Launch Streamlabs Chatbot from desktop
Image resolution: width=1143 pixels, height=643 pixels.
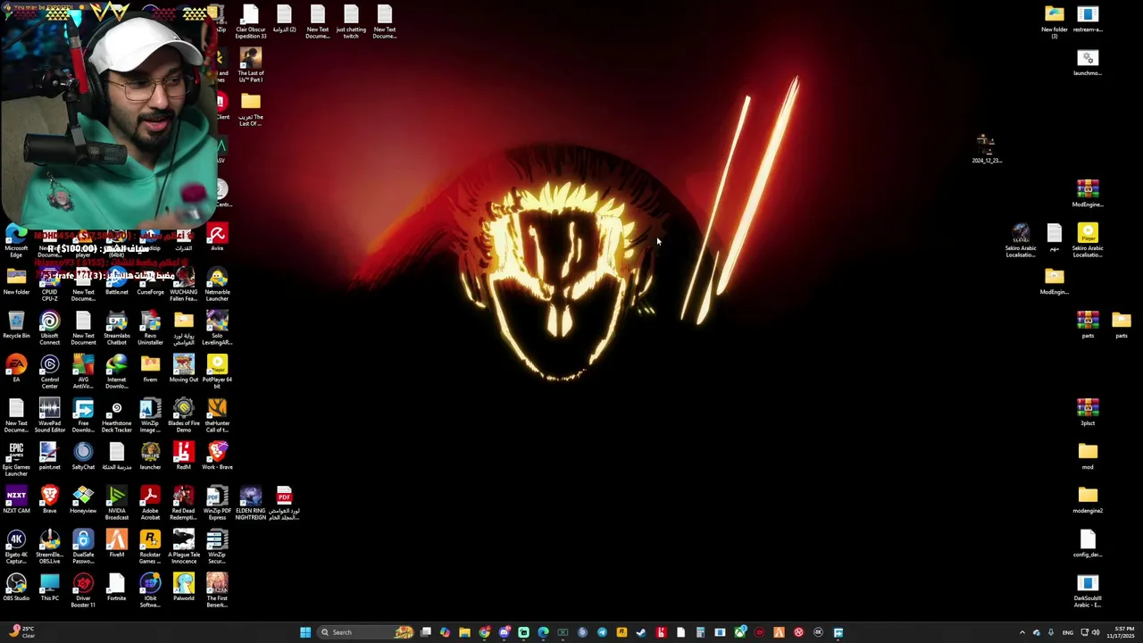pos(117,328)
